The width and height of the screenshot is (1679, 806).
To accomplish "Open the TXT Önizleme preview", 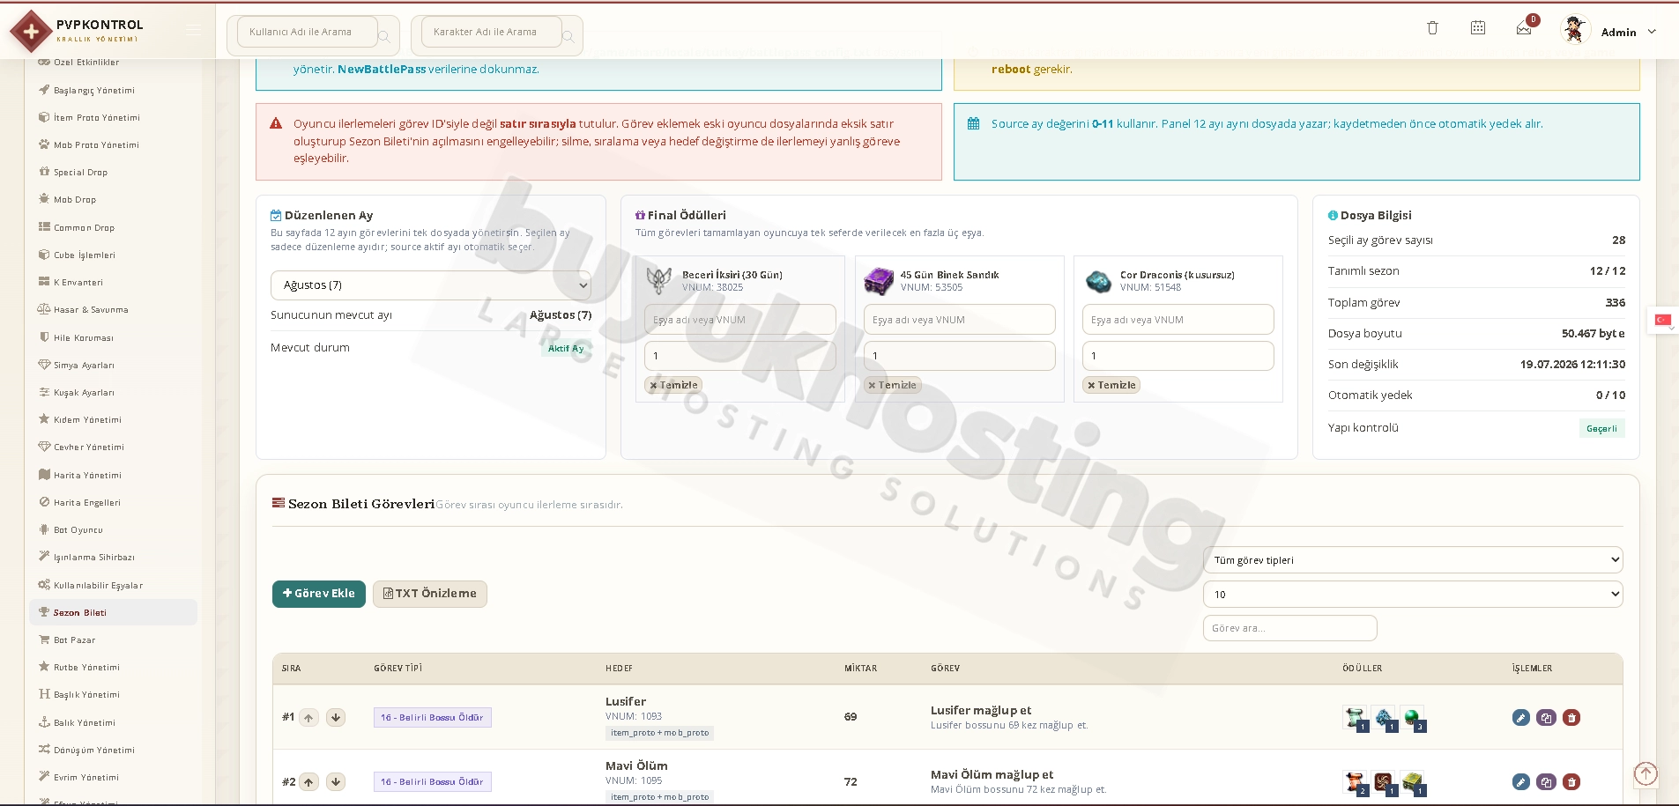I will tap(430, 594).
